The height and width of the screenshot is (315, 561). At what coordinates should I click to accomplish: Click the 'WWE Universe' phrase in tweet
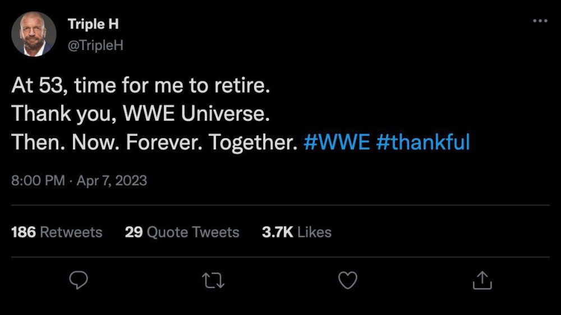tap(195, 115)
